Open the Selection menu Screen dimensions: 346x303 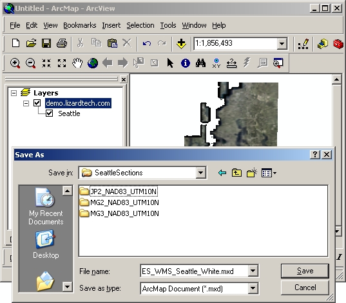click(140, 25)
